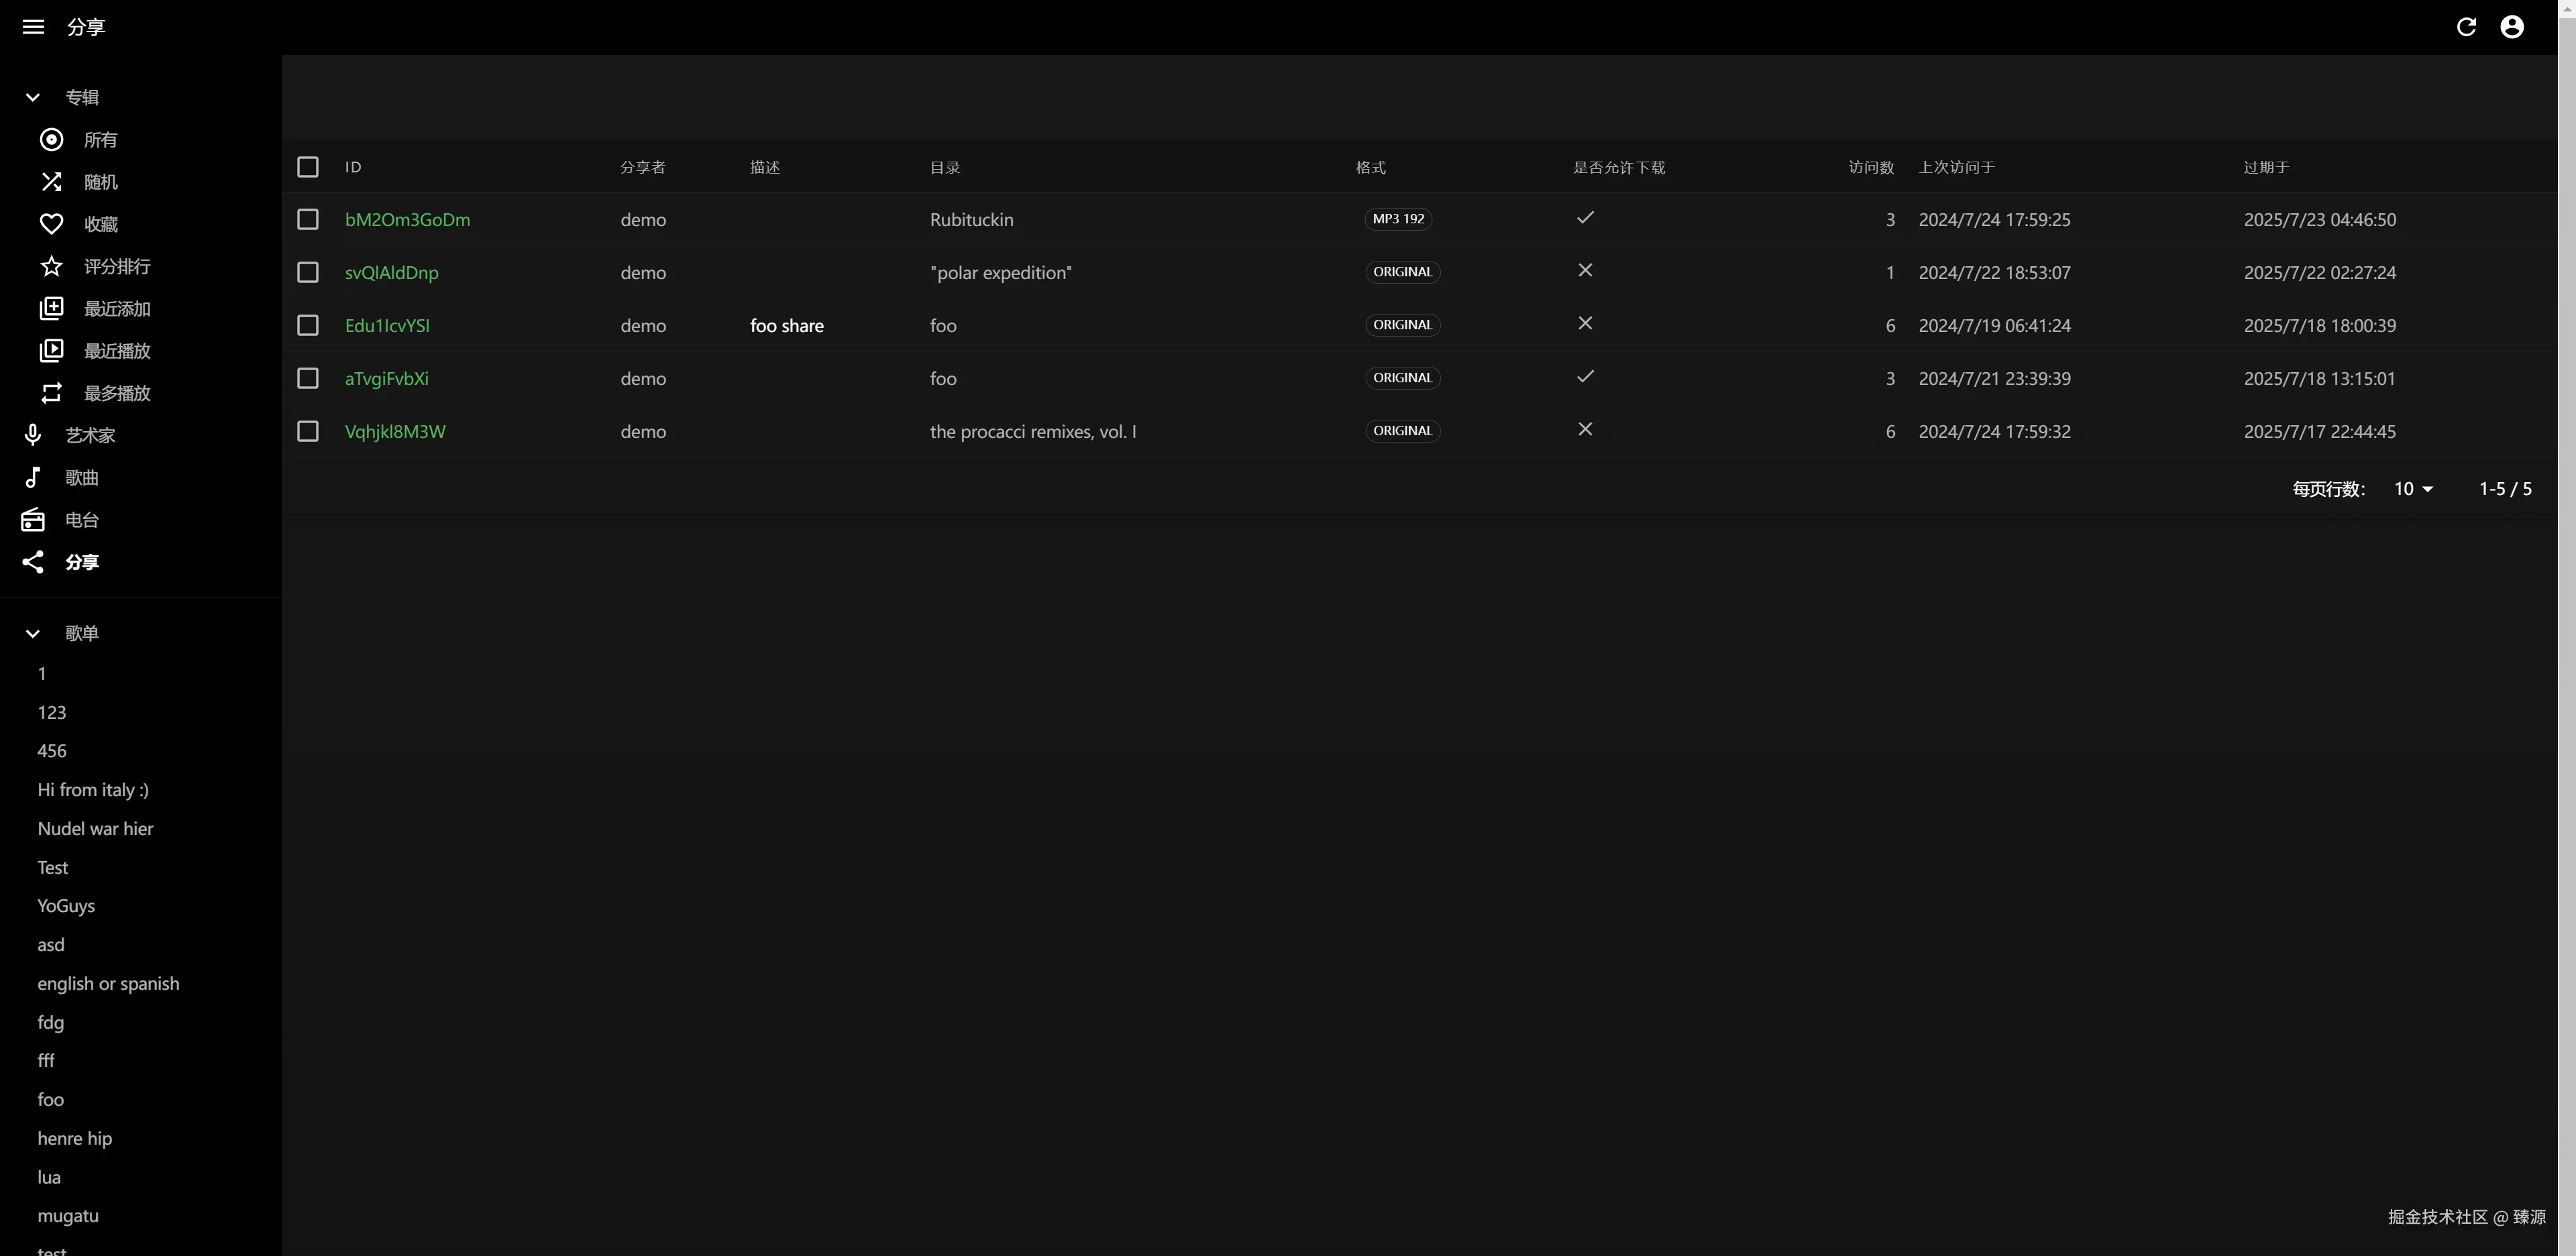Open the 'Hi from italy :)' playlist
The height and width of the screenshot is (1256, 2576).
point(93,790)
